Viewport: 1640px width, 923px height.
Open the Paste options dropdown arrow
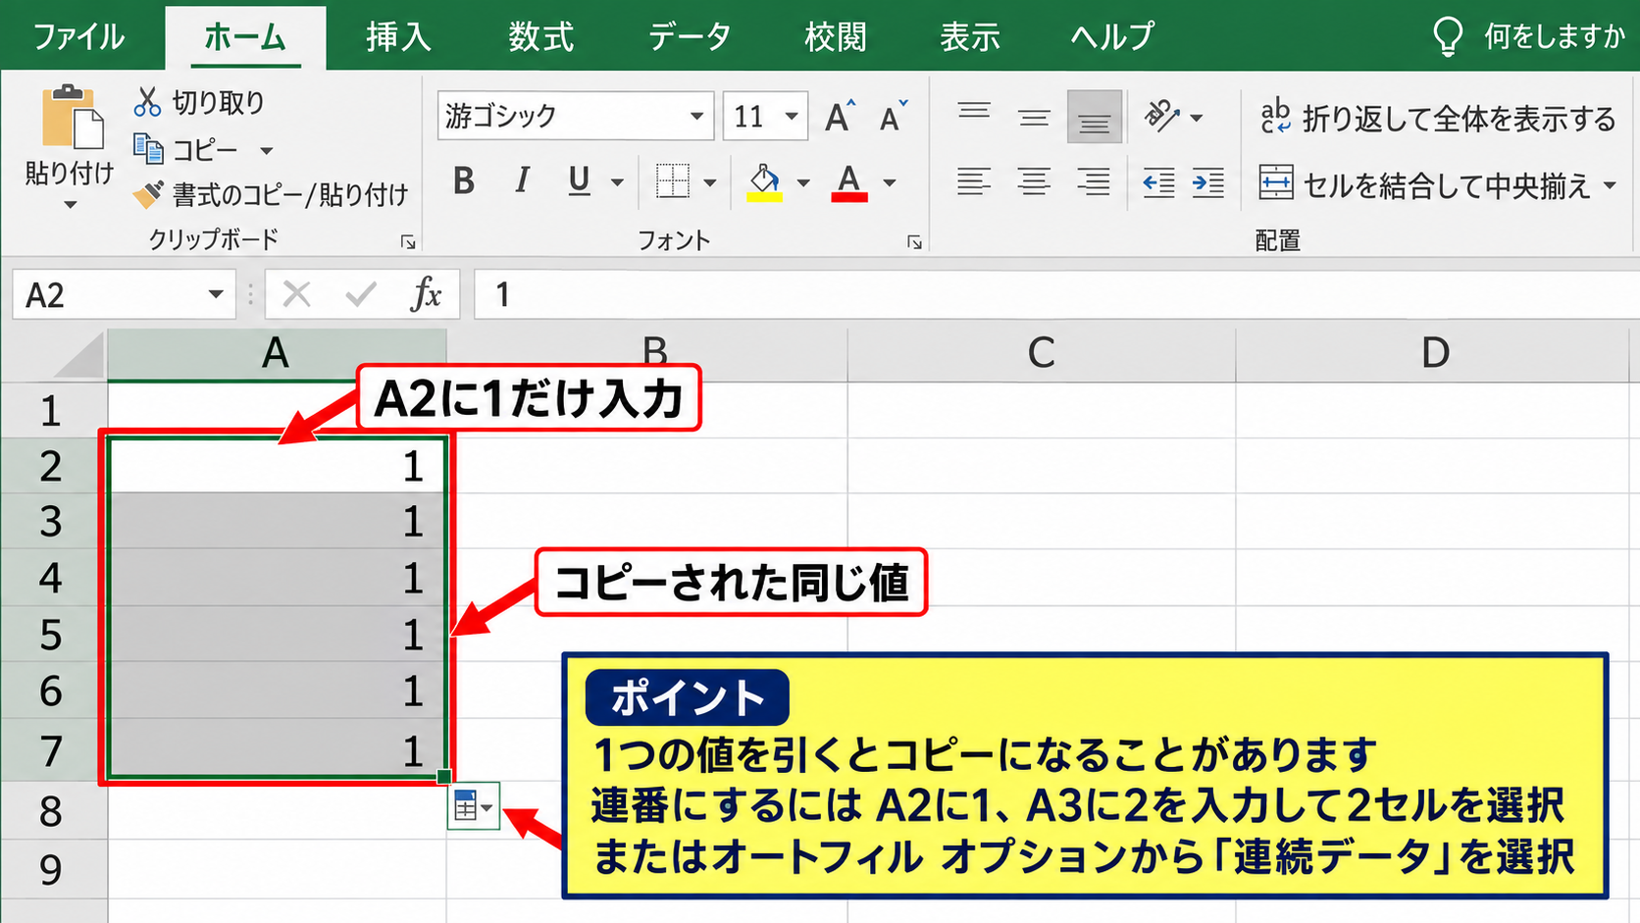point(70,205)
